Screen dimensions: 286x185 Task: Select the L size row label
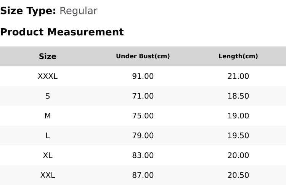click(x=48, y=136)
